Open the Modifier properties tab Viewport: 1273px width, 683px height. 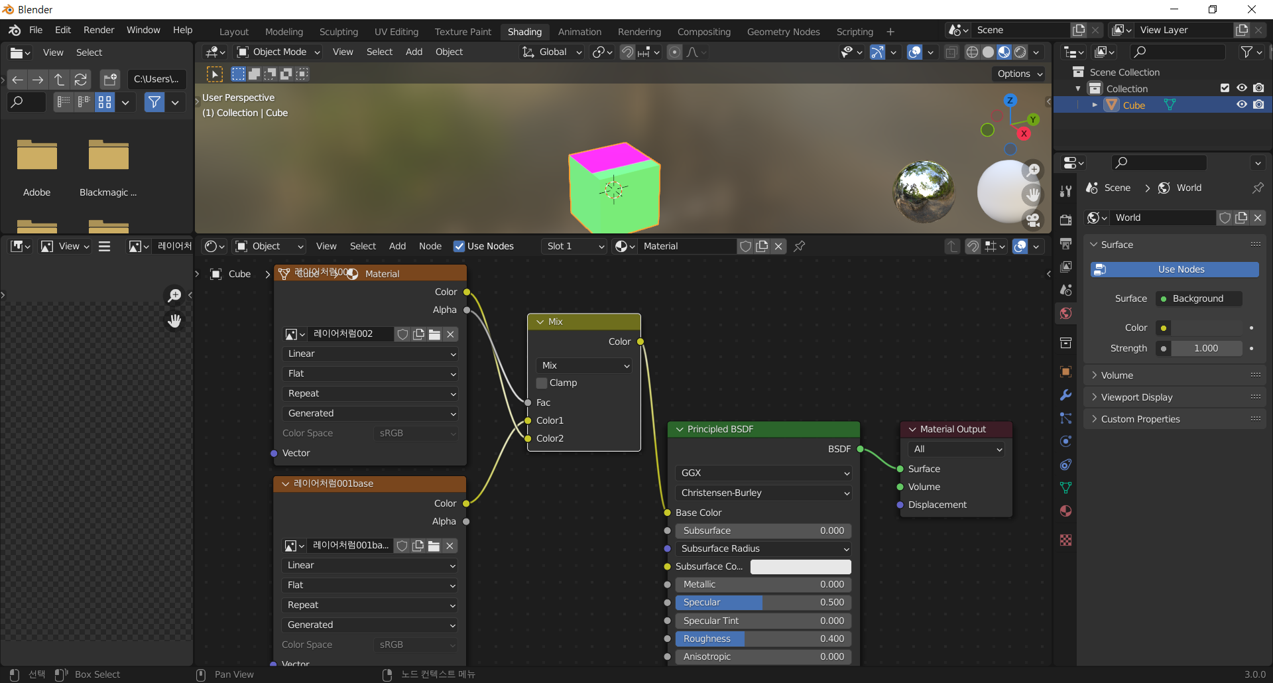point(1065,395)
